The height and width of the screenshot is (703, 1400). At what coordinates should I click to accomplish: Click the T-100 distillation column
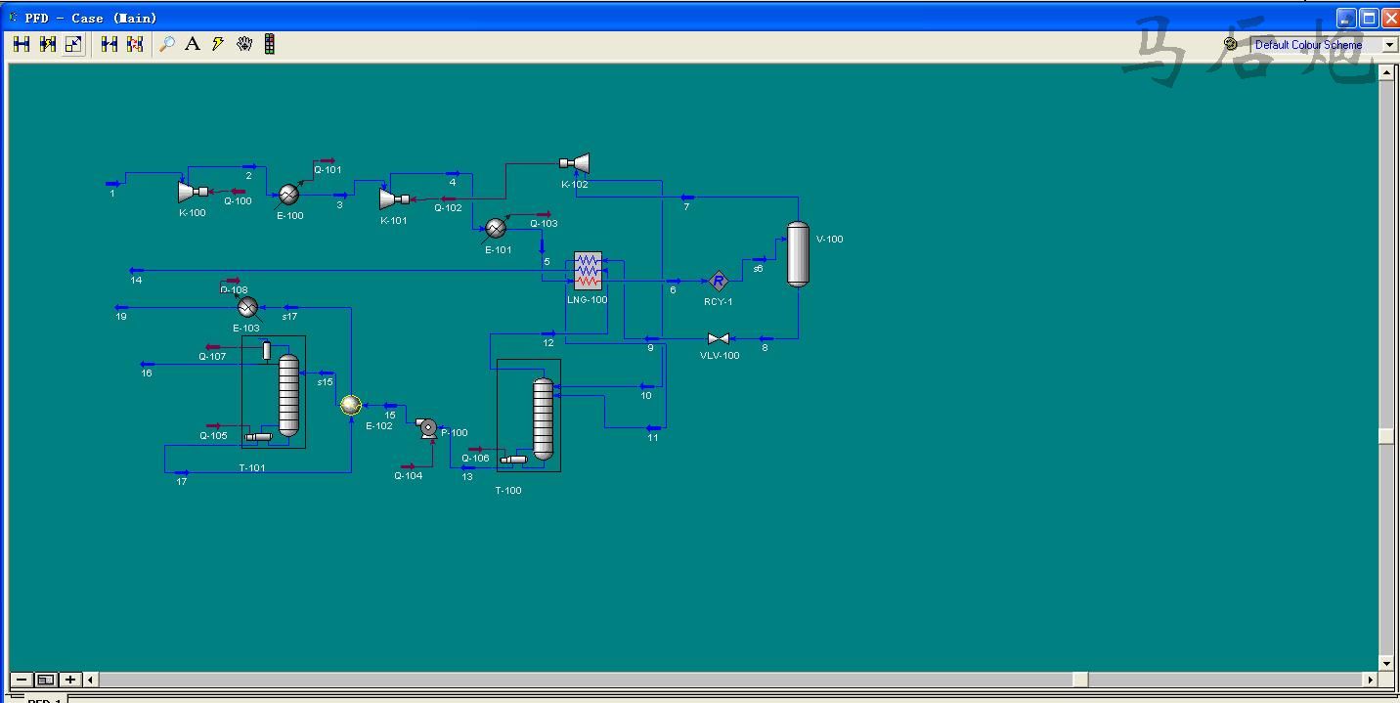tap(543, 418)
